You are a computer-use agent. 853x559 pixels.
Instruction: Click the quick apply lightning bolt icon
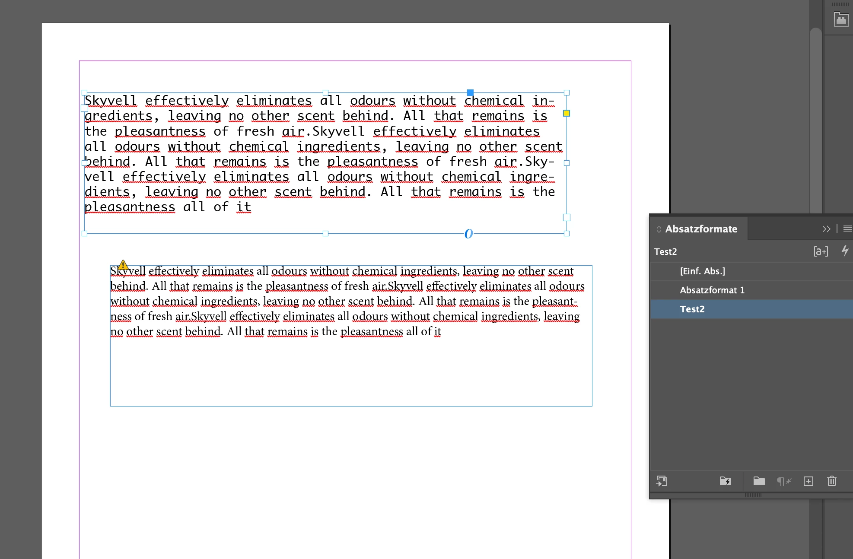coord(845,251)
